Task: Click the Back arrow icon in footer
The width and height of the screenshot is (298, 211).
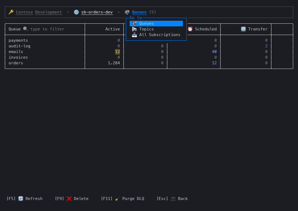Action: tap(173, 199)
